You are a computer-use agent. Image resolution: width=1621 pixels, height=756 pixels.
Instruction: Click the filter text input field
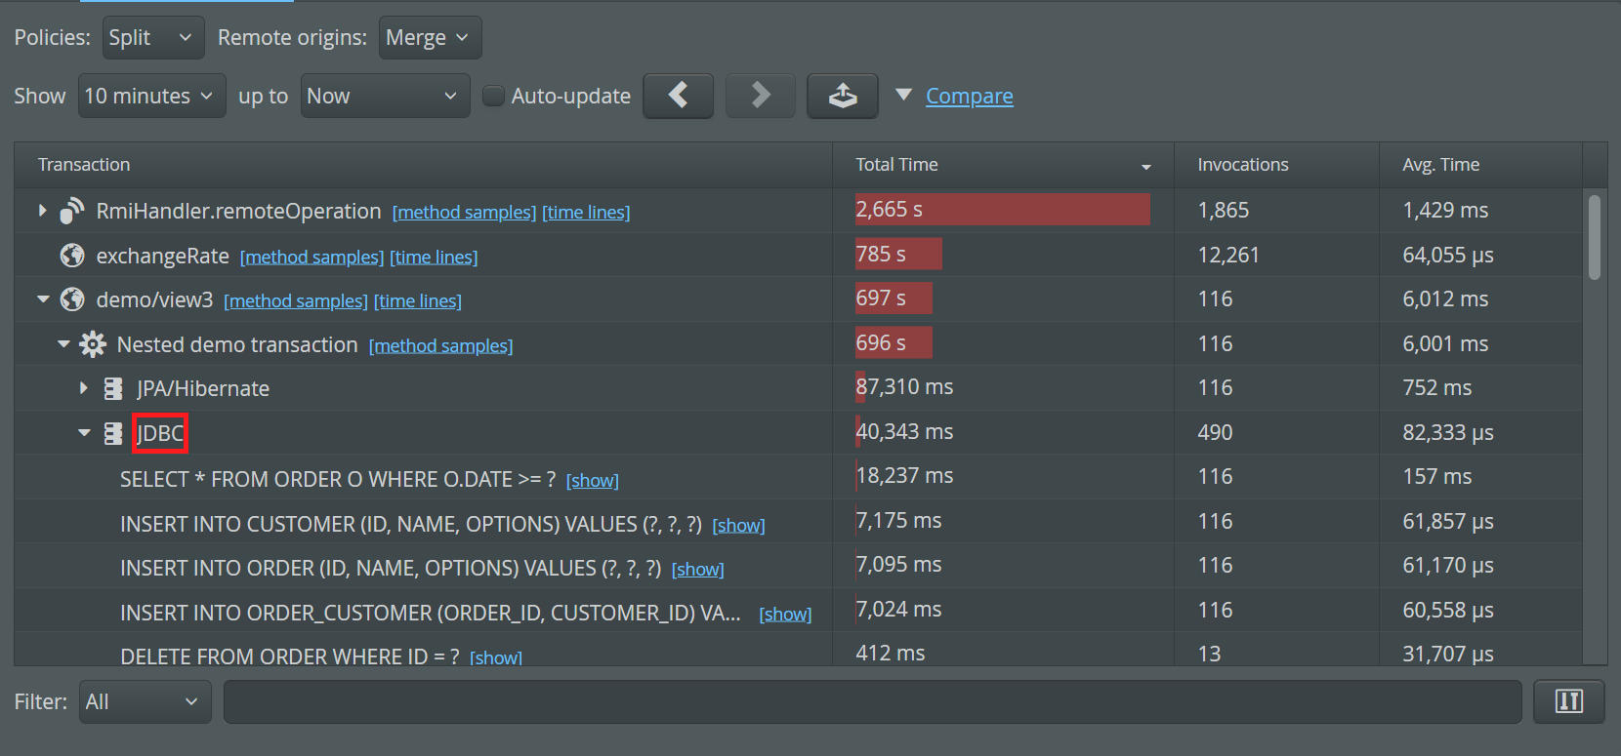[872, 701]
